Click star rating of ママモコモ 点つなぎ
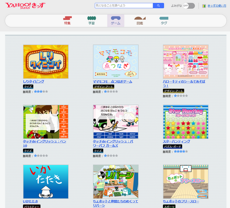The height and width of the screenshot is (208, 230). pyautogui.click(x=111, y=91)
